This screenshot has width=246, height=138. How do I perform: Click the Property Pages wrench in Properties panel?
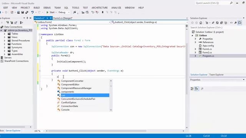[x=202, y=89]
